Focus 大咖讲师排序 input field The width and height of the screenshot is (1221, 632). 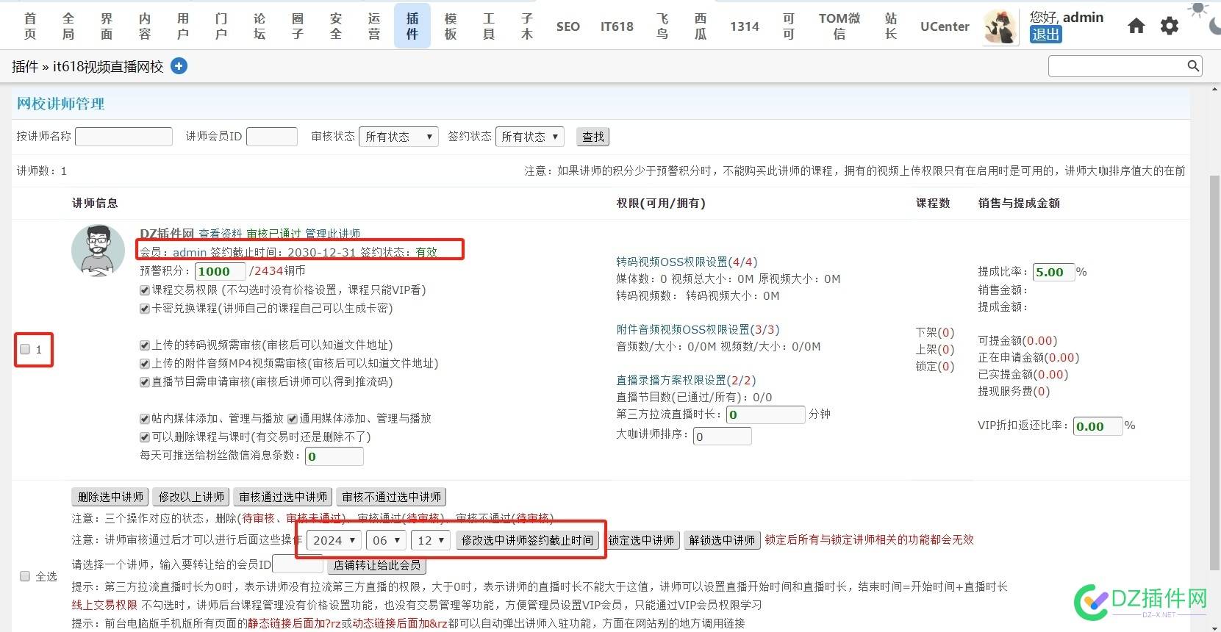[722, 437]
